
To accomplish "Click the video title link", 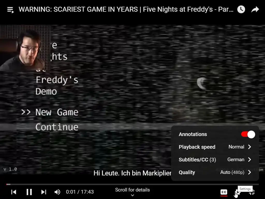I will coord(126,9).
